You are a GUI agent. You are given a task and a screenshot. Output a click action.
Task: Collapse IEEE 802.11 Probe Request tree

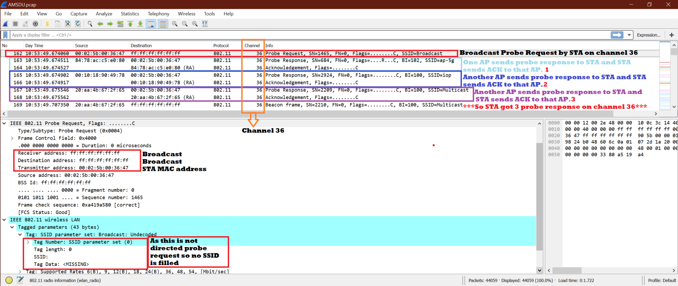(x=4, y=123)
